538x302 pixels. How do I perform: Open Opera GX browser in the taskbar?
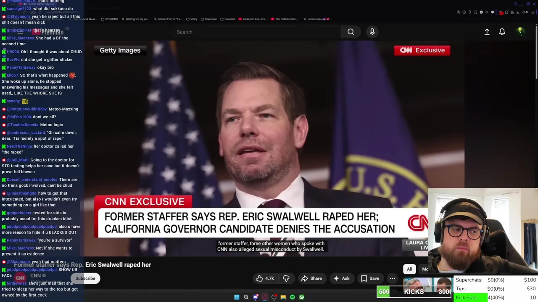point(265,297)
